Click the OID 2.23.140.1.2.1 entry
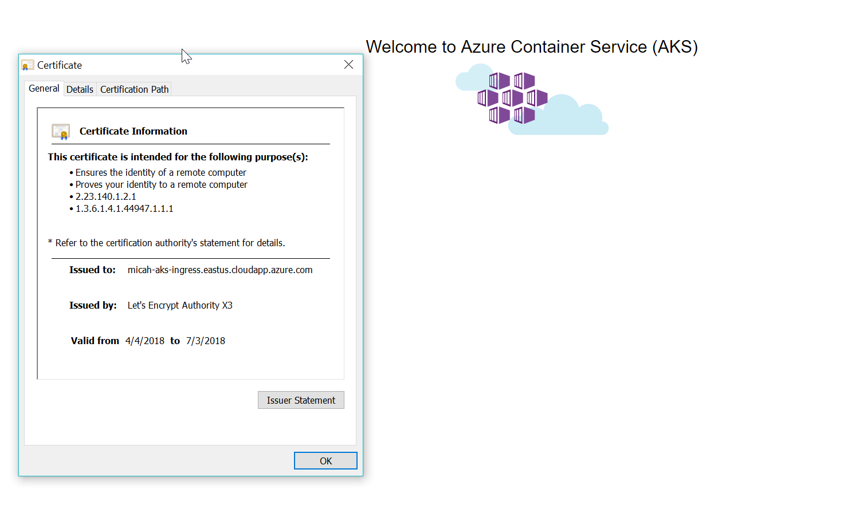 point(106,196)
